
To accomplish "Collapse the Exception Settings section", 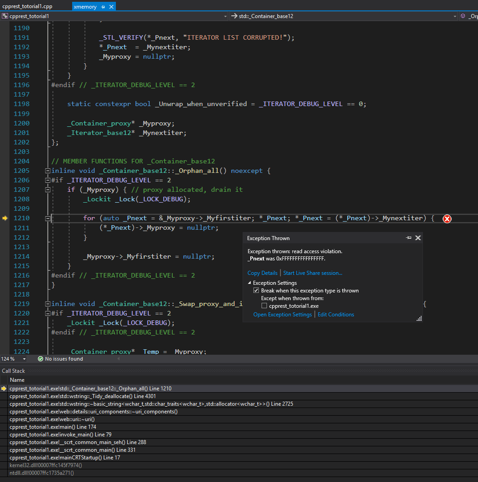I will pos(249,283).
